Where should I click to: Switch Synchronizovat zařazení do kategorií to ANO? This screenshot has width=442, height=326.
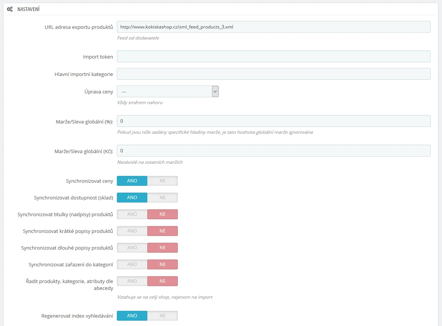(x=132, y=264)
